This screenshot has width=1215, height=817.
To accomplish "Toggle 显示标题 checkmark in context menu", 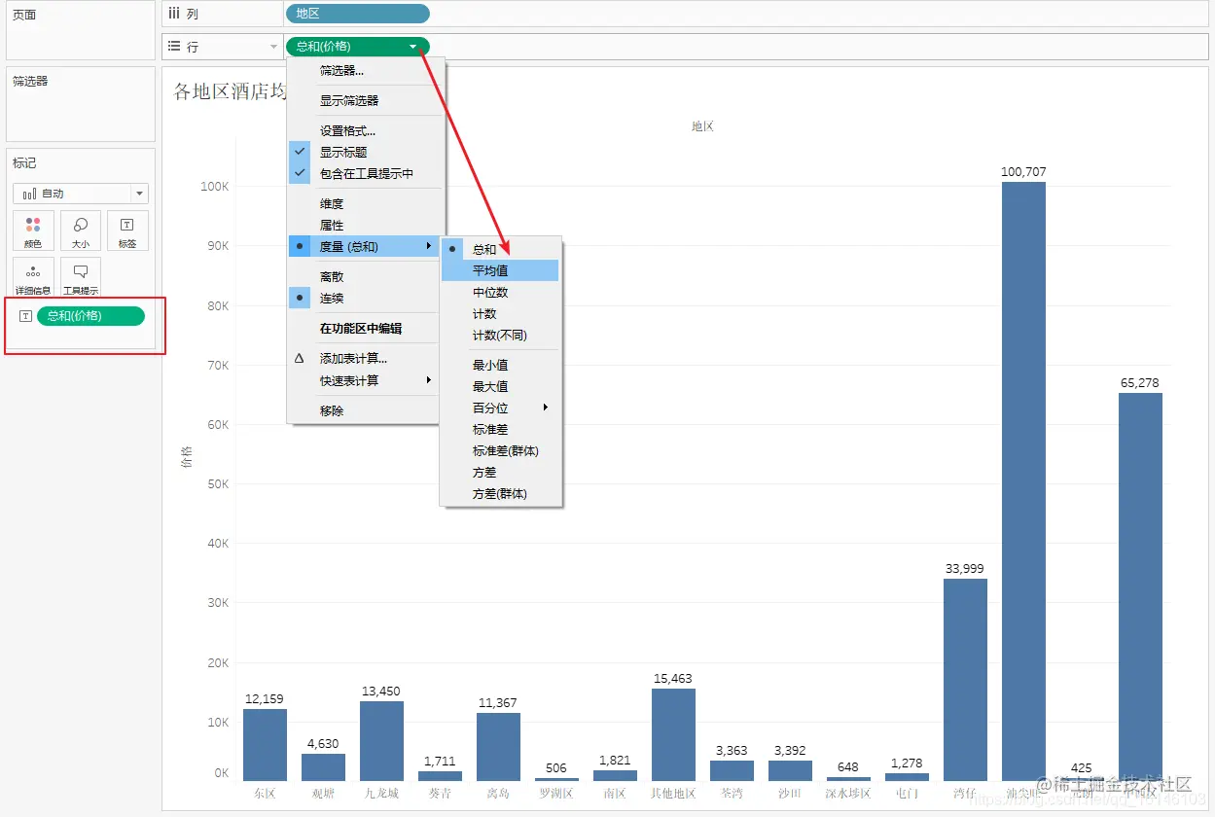I will point(300,152).
